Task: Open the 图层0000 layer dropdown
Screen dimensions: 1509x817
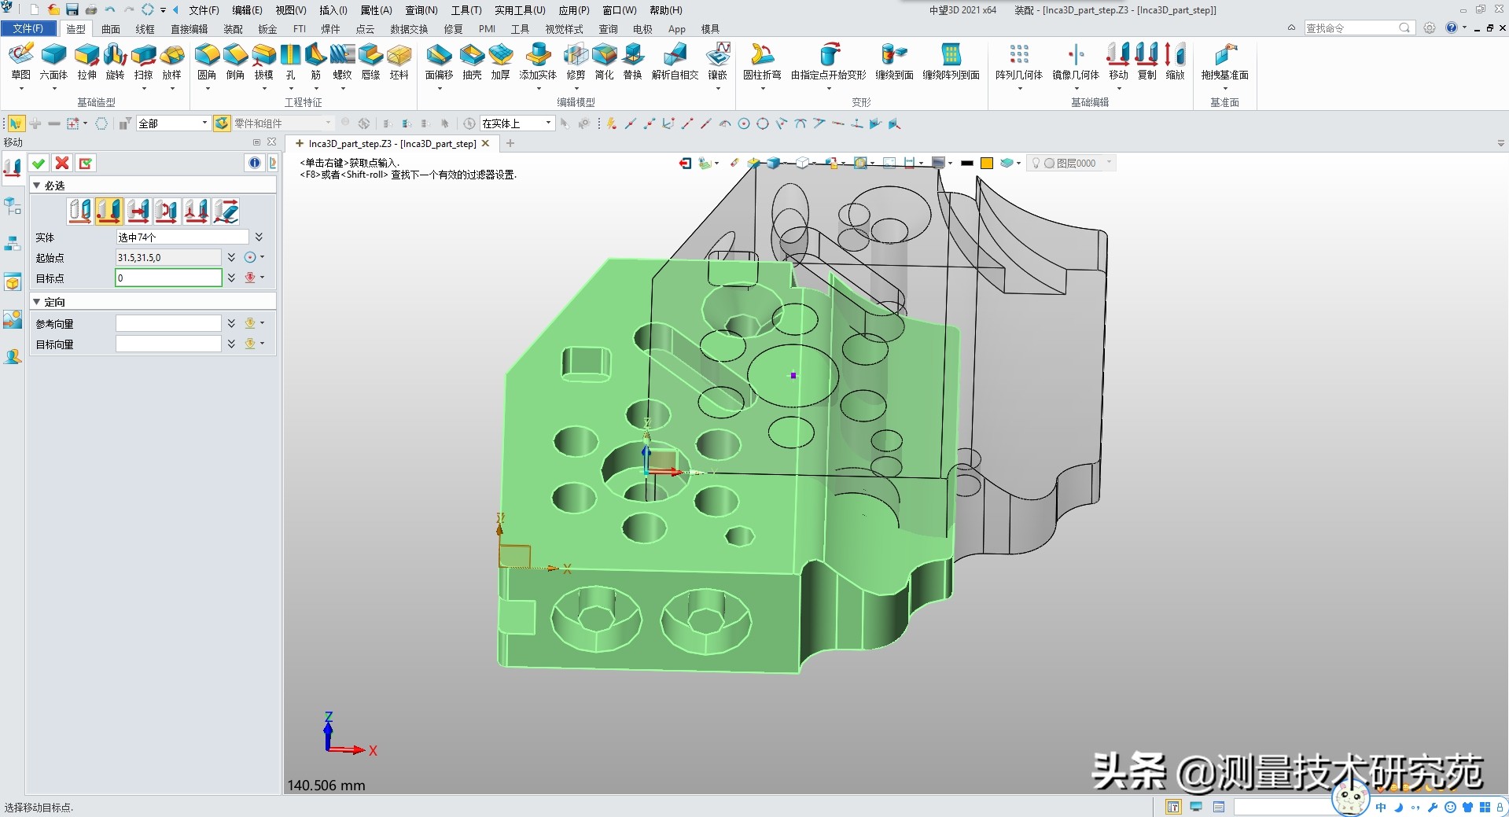Action: click(1109, 163)
